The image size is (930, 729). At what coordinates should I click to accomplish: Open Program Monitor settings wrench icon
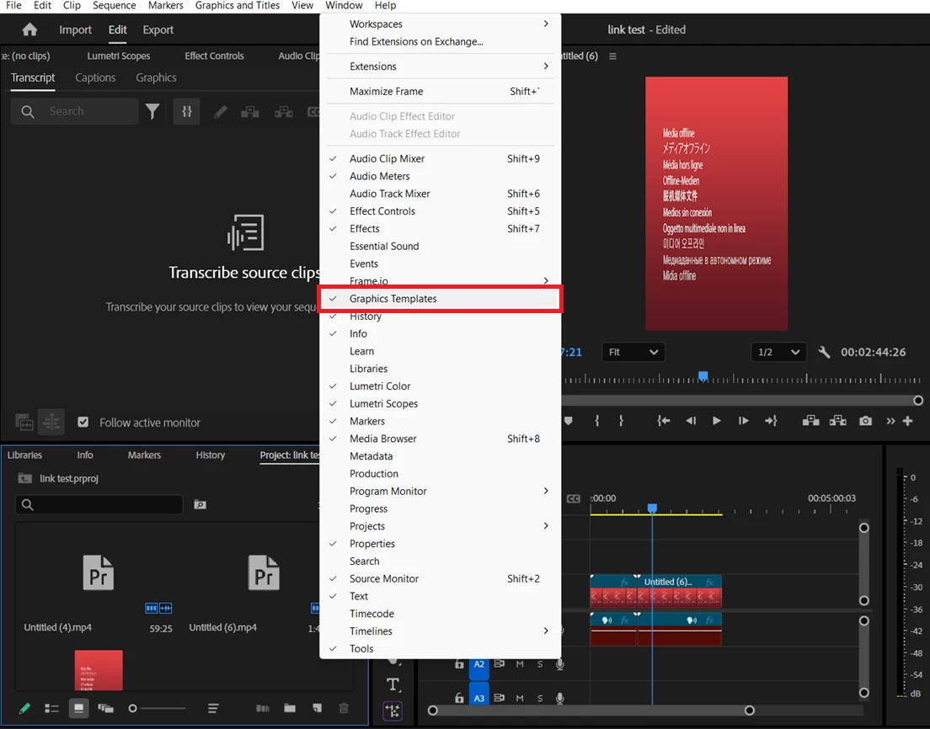pyautogui.click(x=824, y=352)
